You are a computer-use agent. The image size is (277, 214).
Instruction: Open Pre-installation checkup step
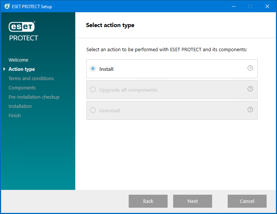point(34,97)
